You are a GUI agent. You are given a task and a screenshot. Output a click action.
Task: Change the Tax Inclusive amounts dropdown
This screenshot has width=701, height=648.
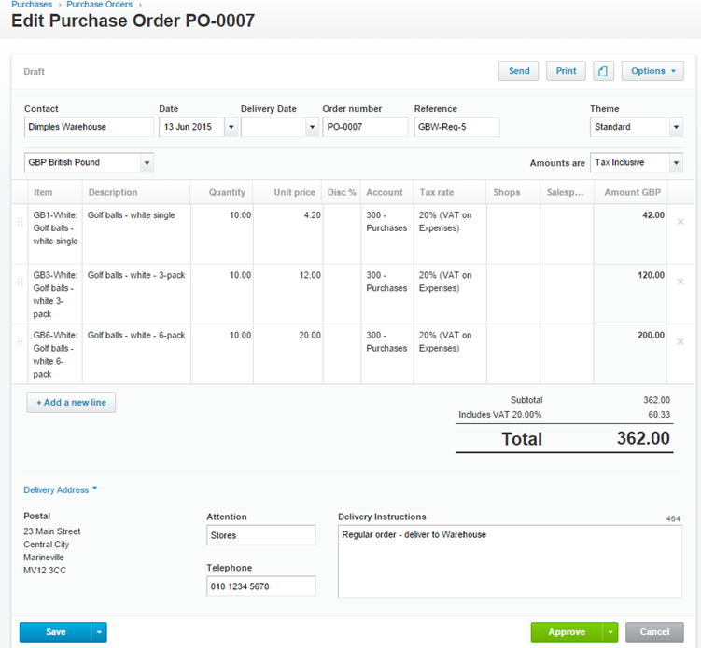point(676,162)
